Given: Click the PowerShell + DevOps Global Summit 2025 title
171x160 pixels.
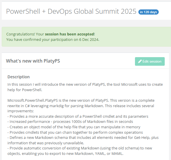Looking at the screenshot, I should click(71, 11).
